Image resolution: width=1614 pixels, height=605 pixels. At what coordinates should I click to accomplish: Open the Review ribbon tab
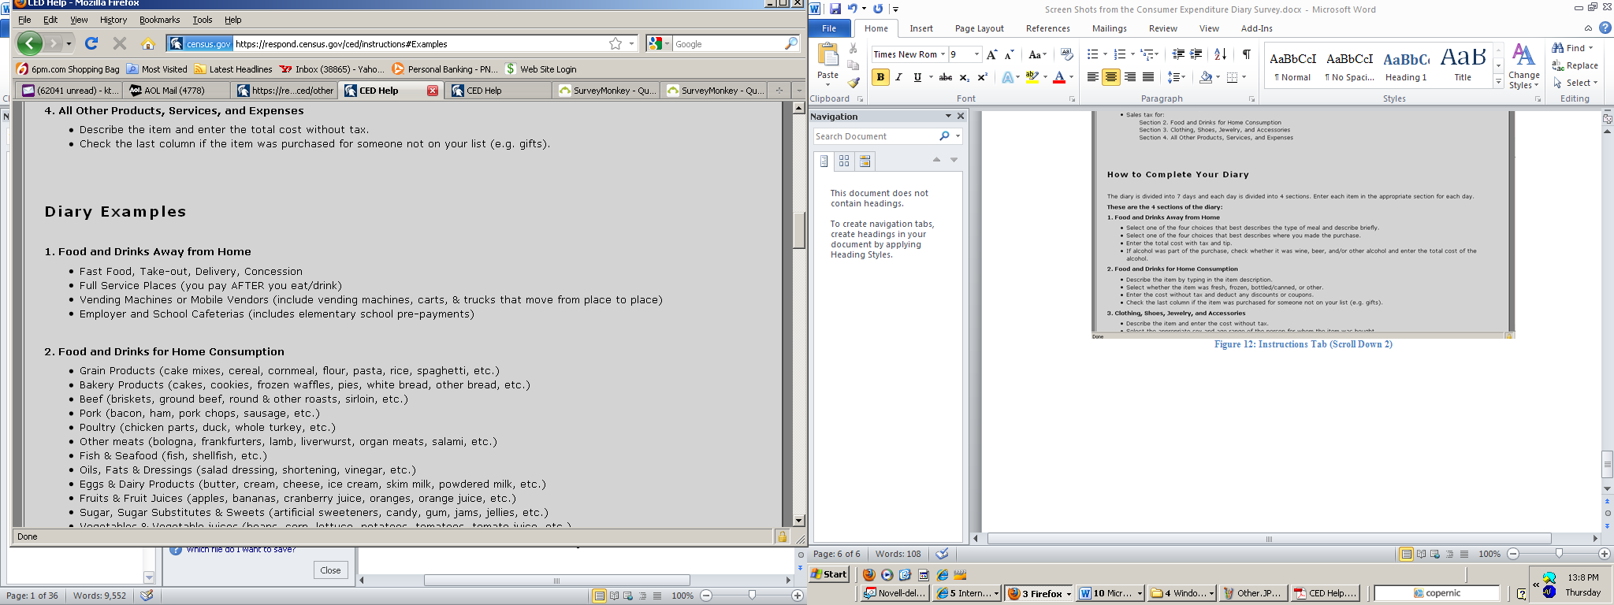tap(1162, 28)
